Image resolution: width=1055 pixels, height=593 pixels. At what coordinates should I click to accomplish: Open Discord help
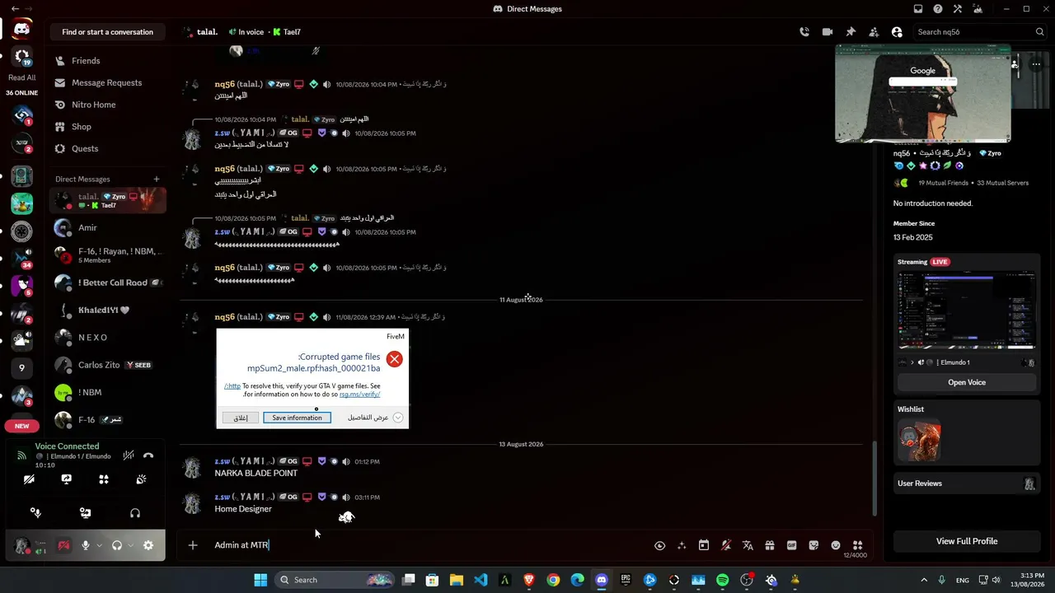(938, 9)
